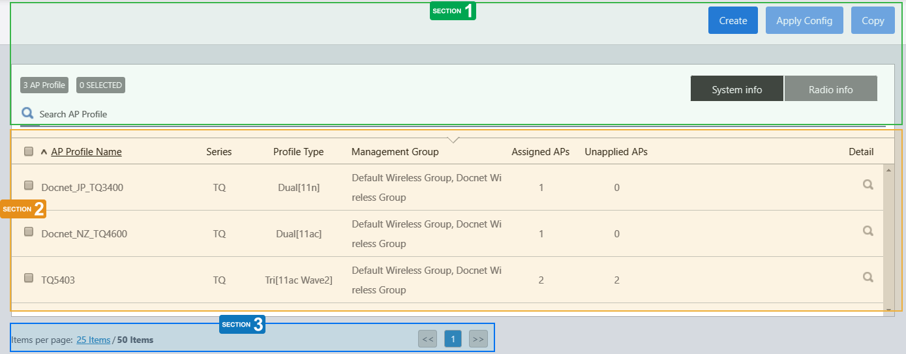Click the Search AP Profile magnifier icon

point(27,113)
